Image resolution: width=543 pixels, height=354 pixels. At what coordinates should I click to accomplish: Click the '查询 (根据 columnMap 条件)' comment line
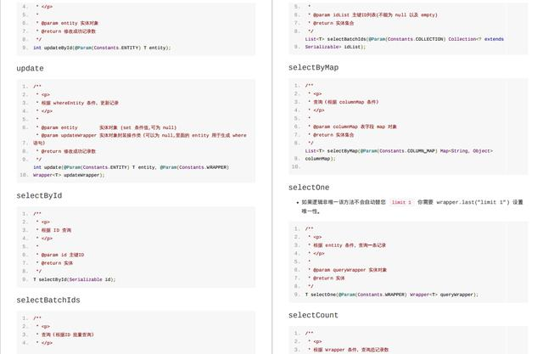point(344,102)
